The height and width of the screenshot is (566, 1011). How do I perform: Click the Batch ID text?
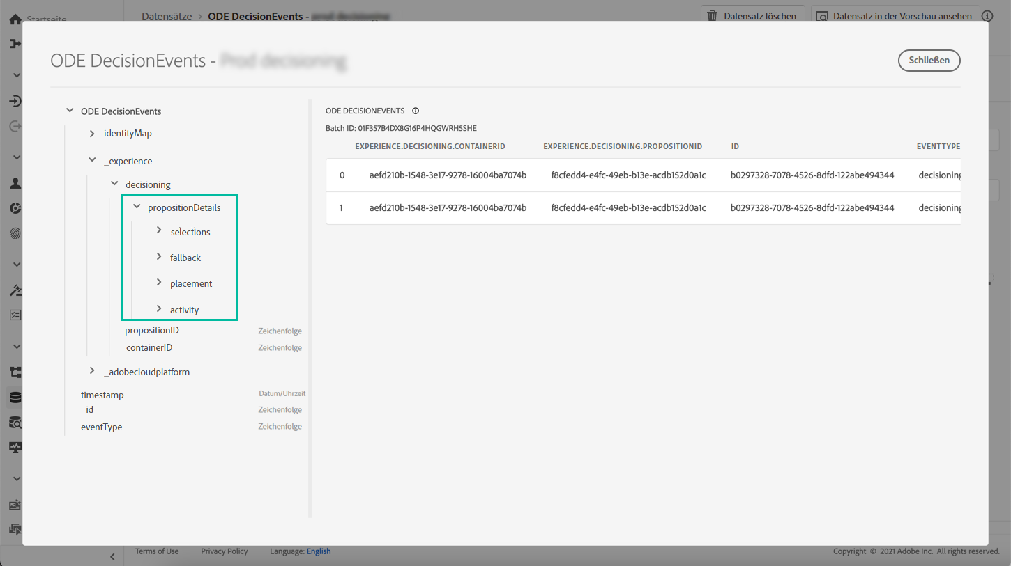pos(401,128)
